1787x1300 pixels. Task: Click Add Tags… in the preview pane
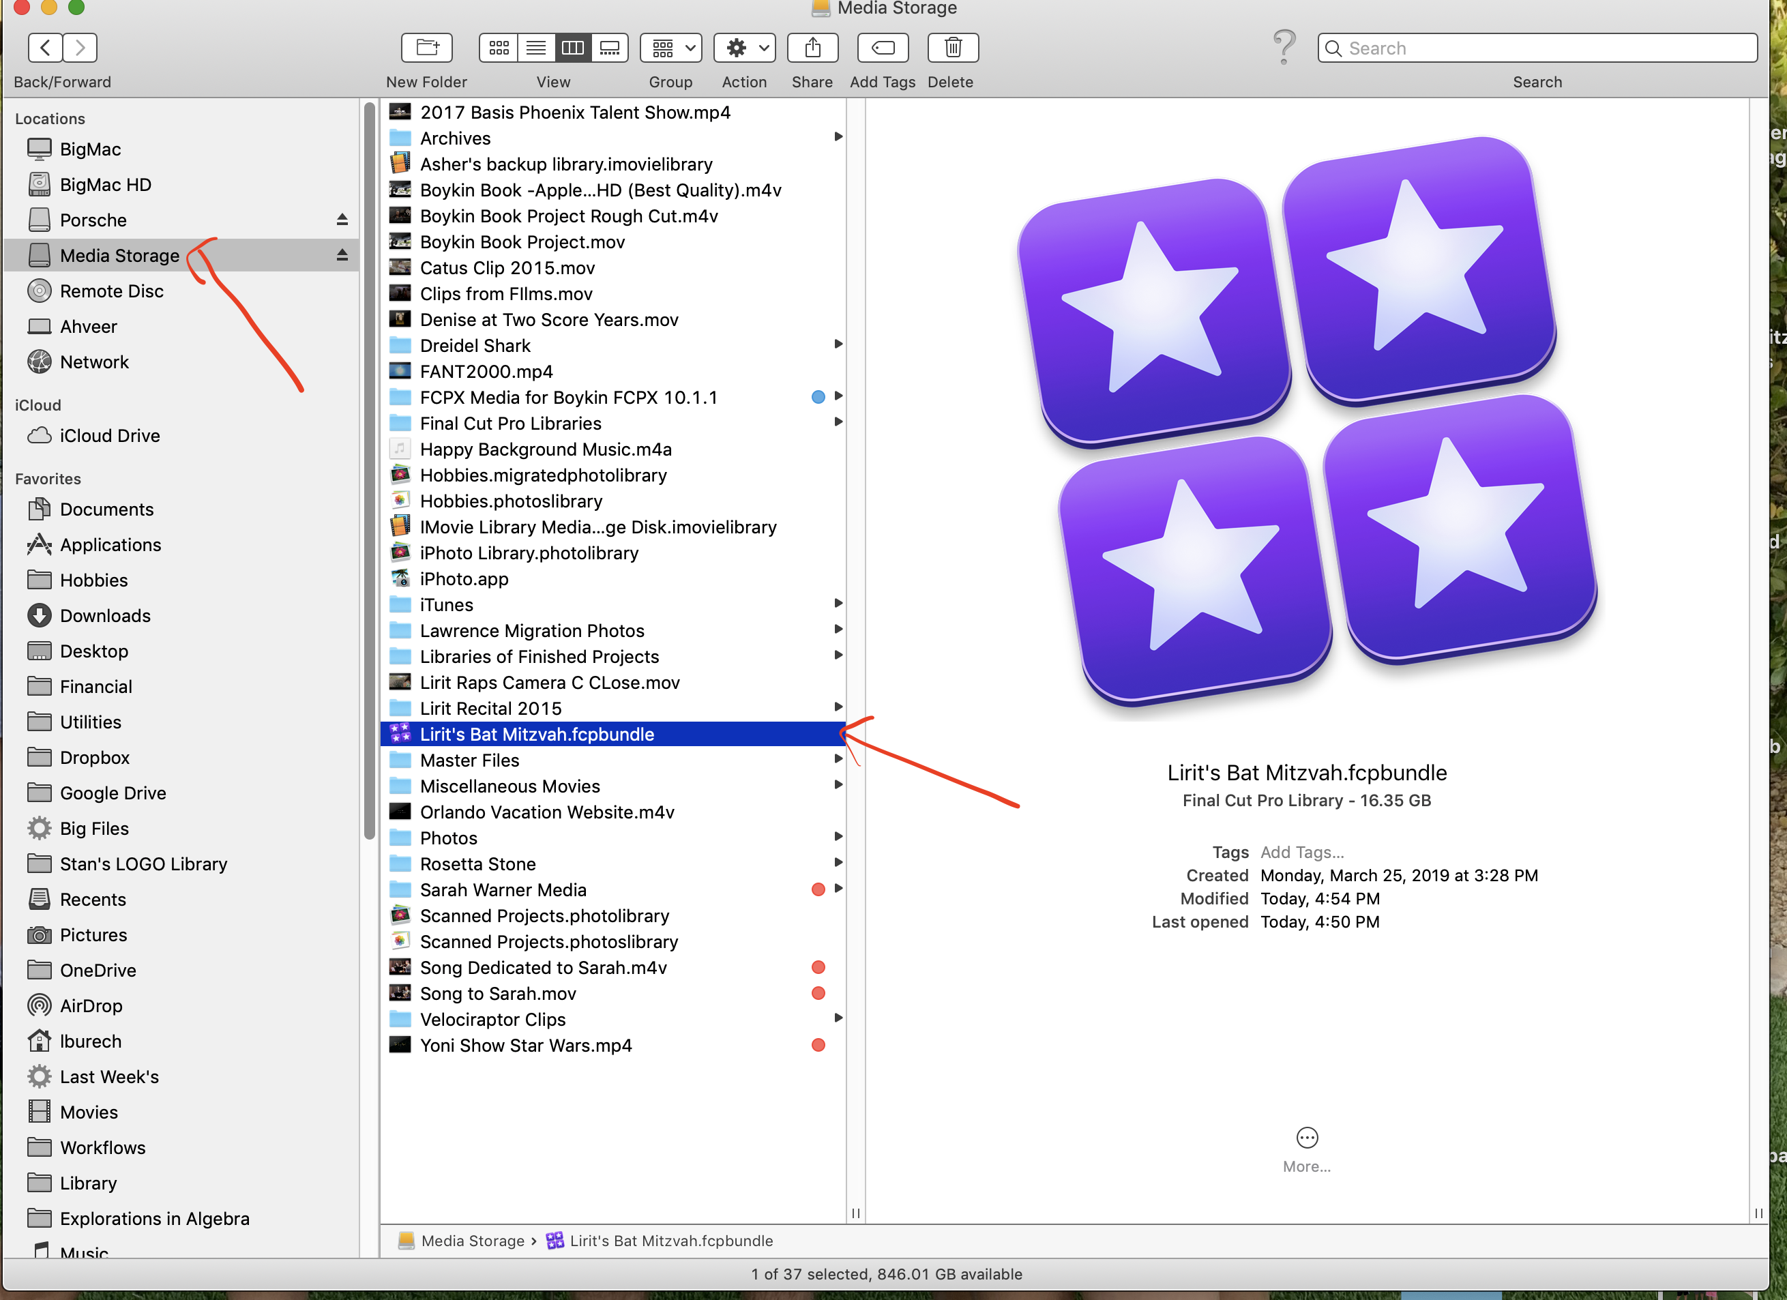1301,853
